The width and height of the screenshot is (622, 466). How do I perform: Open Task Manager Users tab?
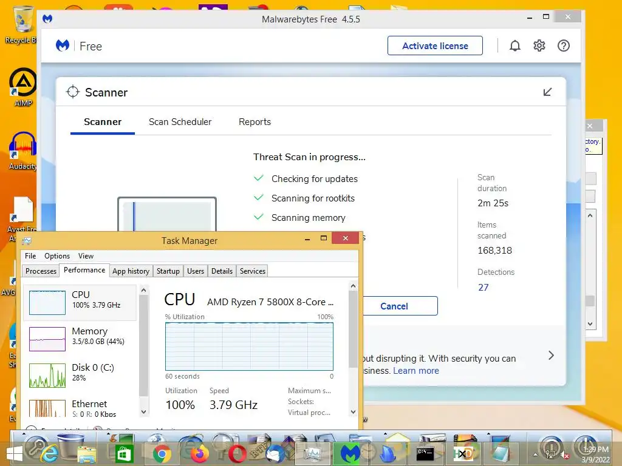tap(196, 271)
